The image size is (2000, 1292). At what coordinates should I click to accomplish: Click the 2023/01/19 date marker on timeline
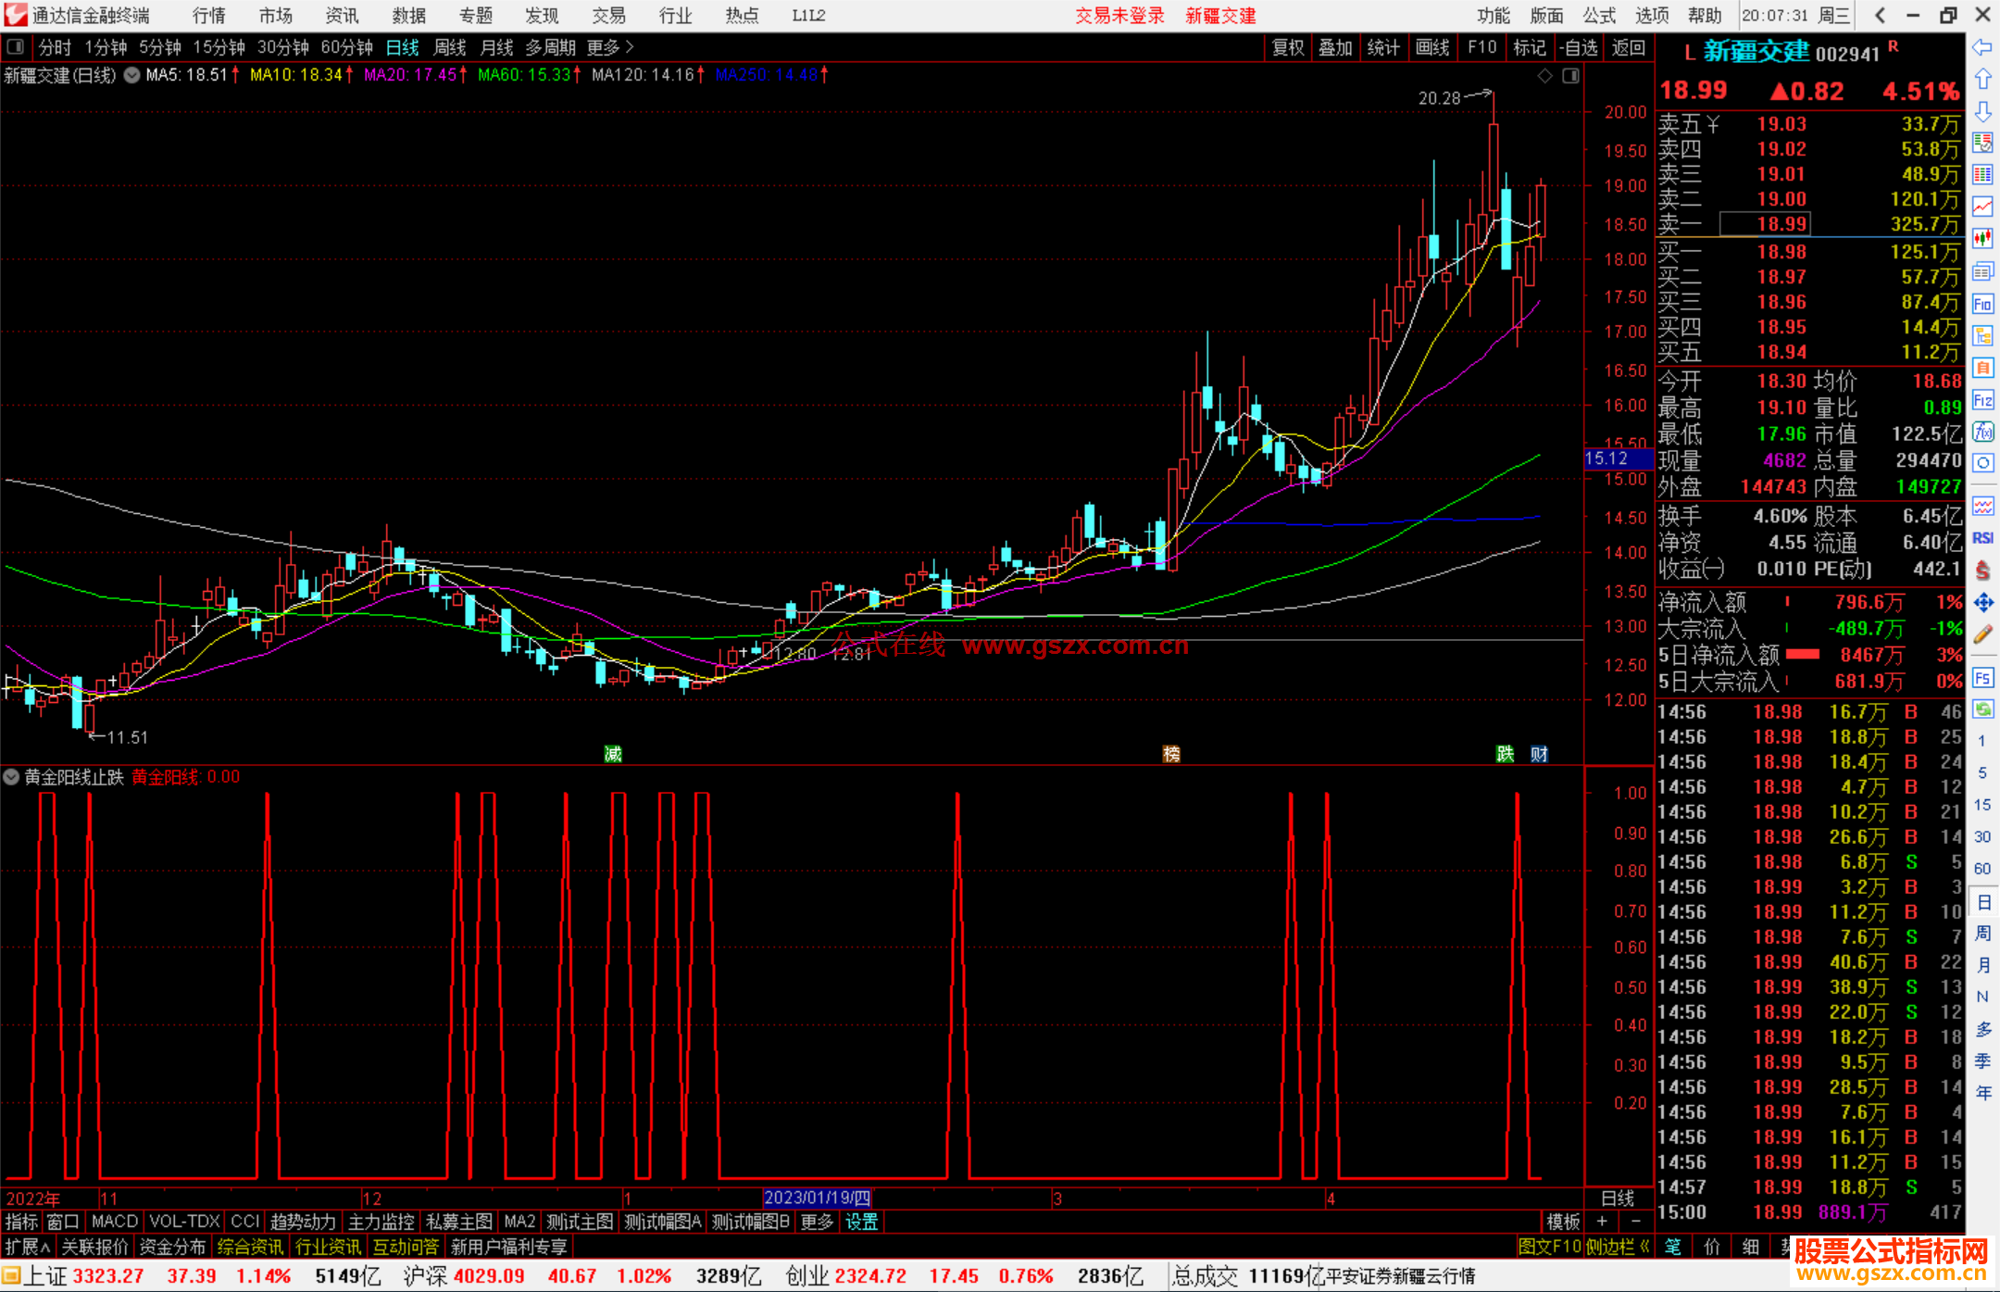point(817,1198)
